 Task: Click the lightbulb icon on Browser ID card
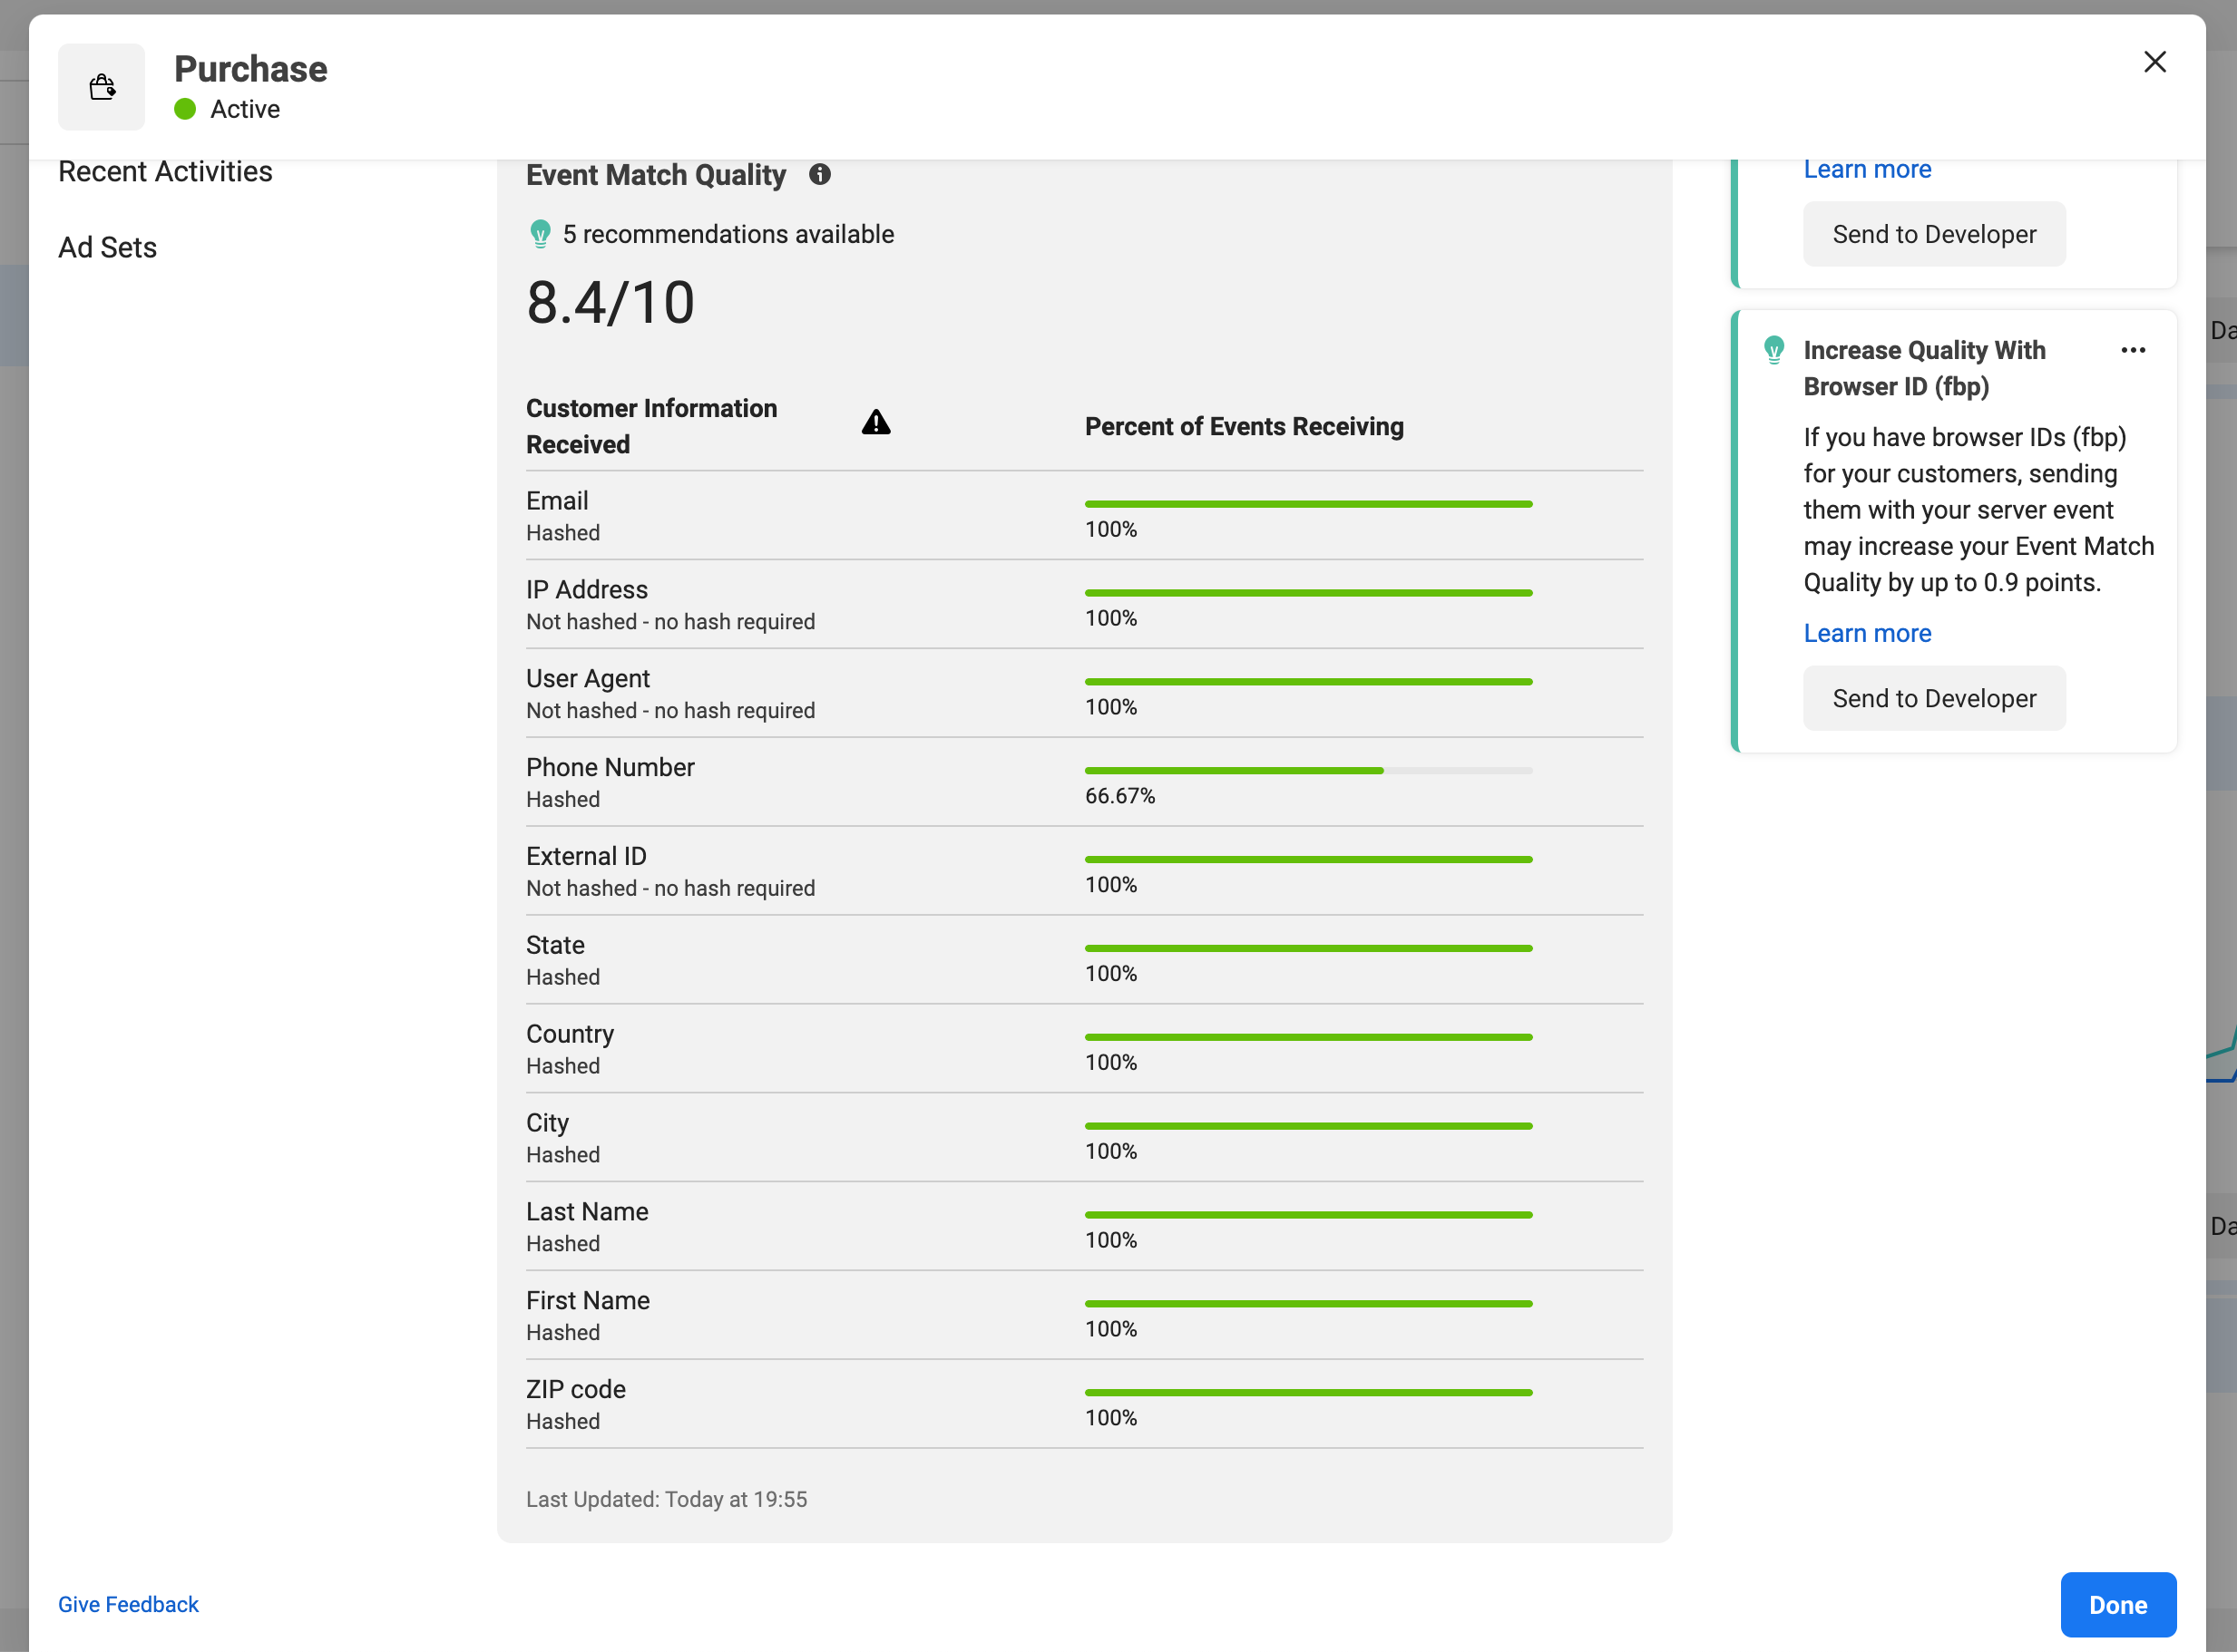[x=1773, y=350]
